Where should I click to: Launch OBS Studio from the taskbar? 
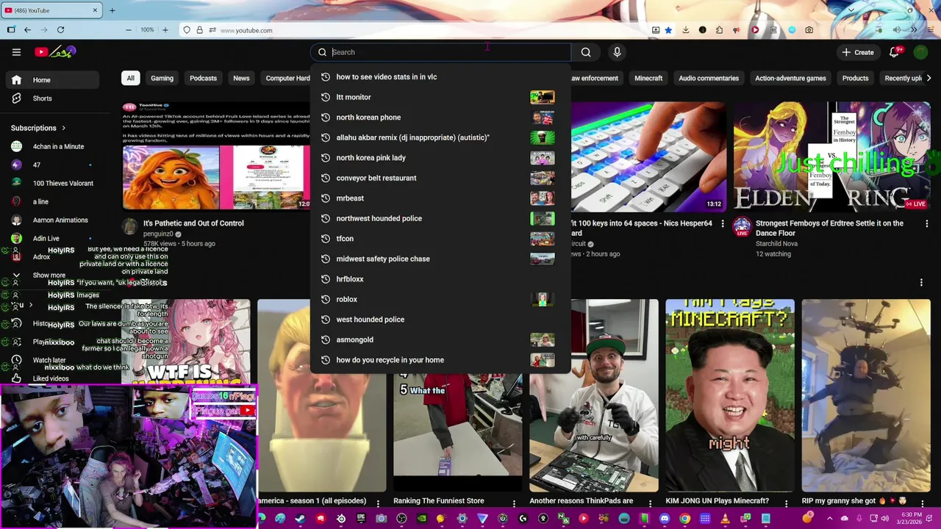pyautogui.click(x=401, y=519)
